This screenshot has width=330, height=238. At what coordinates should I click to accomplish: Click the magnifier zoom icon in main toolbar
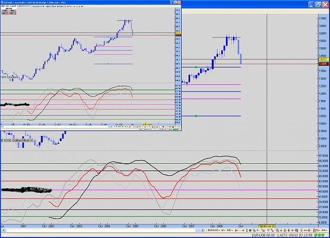click(x=277, y=230)
